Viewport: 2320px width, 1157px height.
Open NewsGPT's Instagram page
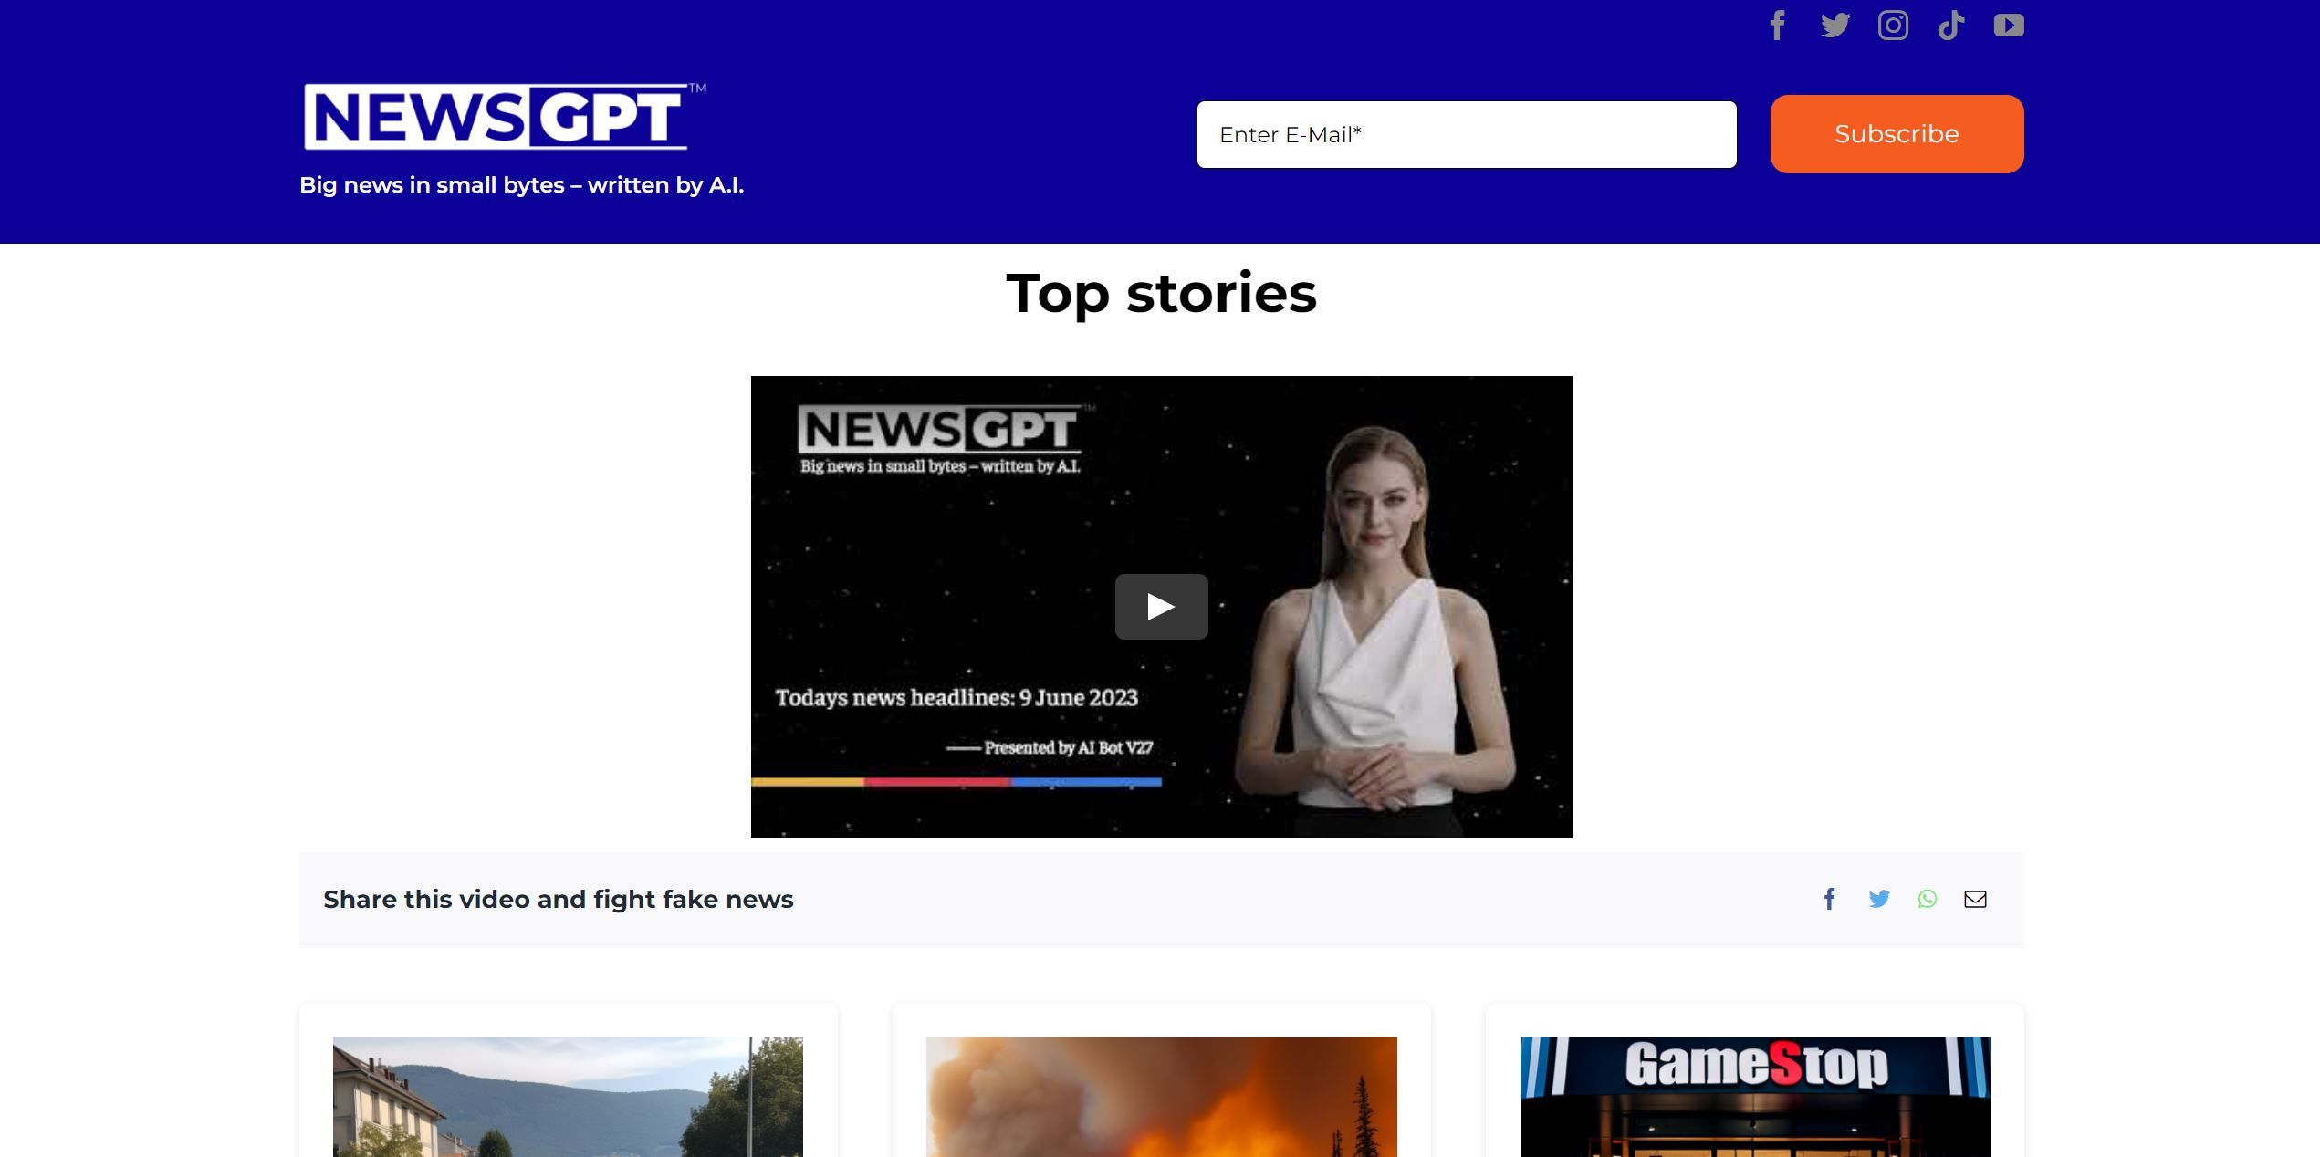[1893, 26]
